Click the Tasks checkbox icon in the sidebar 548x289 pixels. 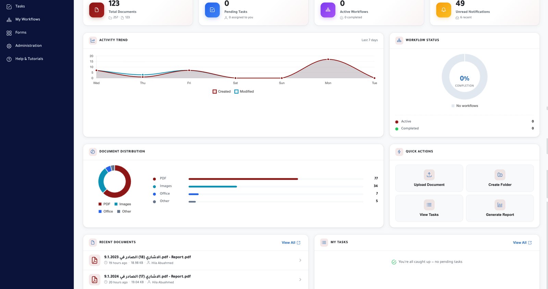[x=9, y=6]
